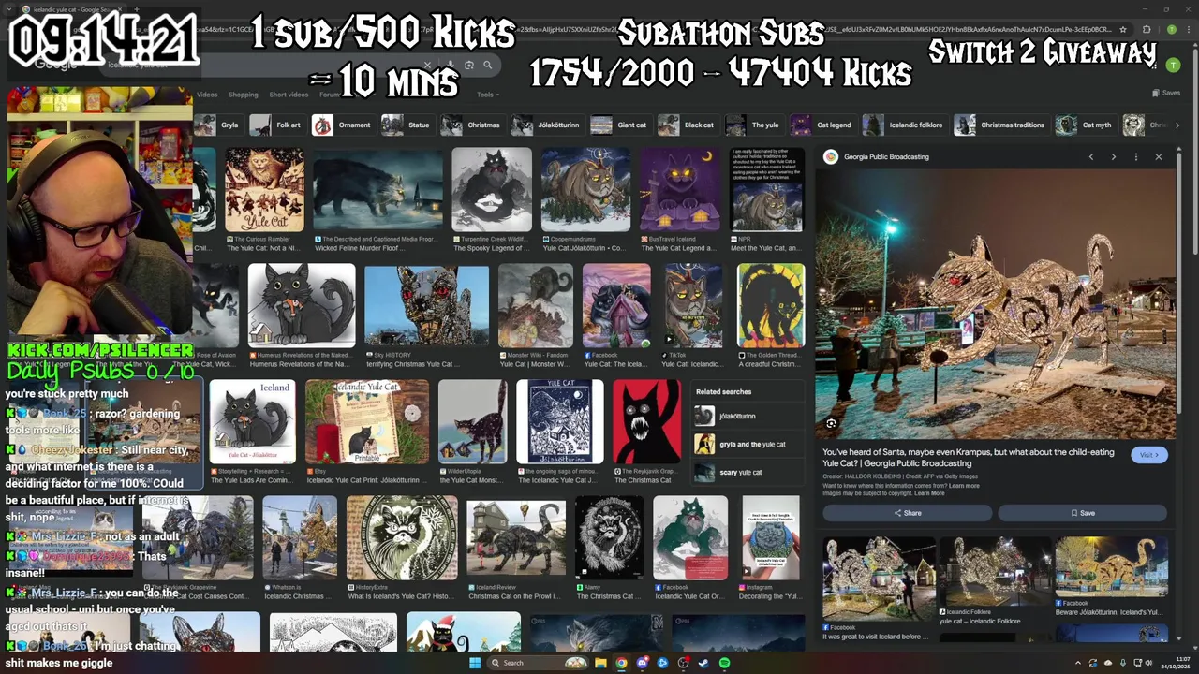Select the The yule filter chip

coord(753,125)
